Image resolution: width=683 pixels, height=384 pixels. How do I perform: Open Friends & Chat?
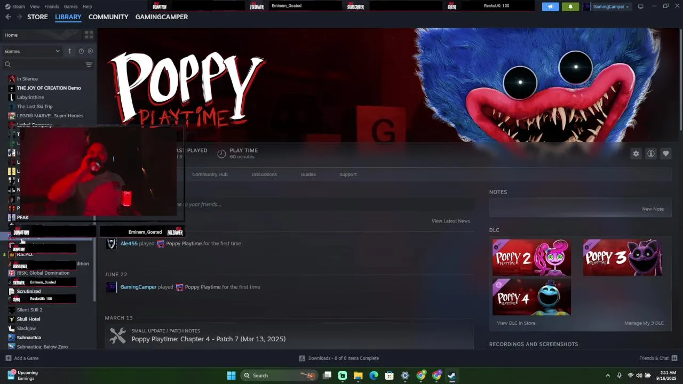coord(658,358)
